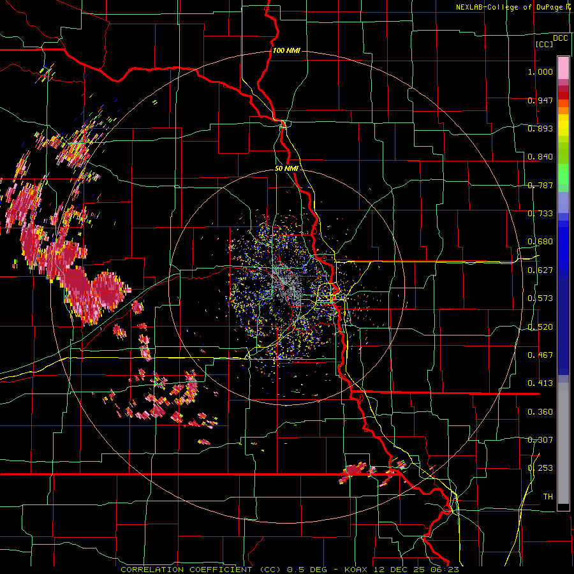Click the 0.520 scale value
The height and width of the screenshot is (574, 574).
point(540,327)
